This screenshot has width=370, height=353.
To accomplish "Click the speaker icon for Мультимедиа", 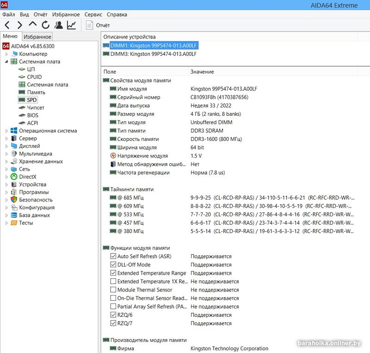I will pyautogui.click(x=14, y=154).
